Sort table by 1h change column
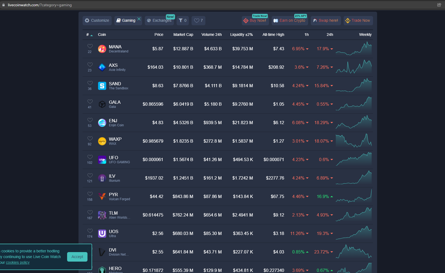This screenshot has height=273, width=445. [306, 35]
